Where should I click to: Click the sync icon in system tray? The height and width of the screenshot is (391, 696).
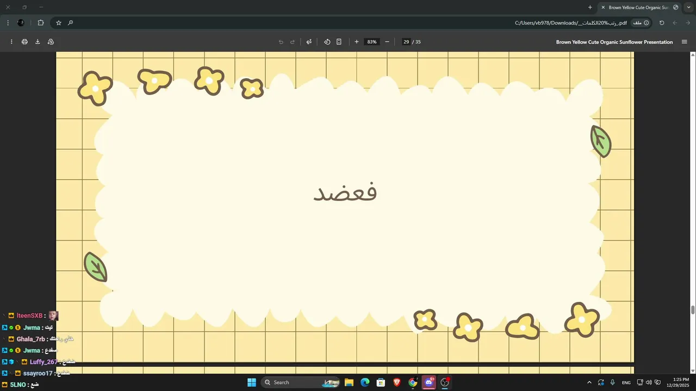pyautogui.click(x=601, y=382)
